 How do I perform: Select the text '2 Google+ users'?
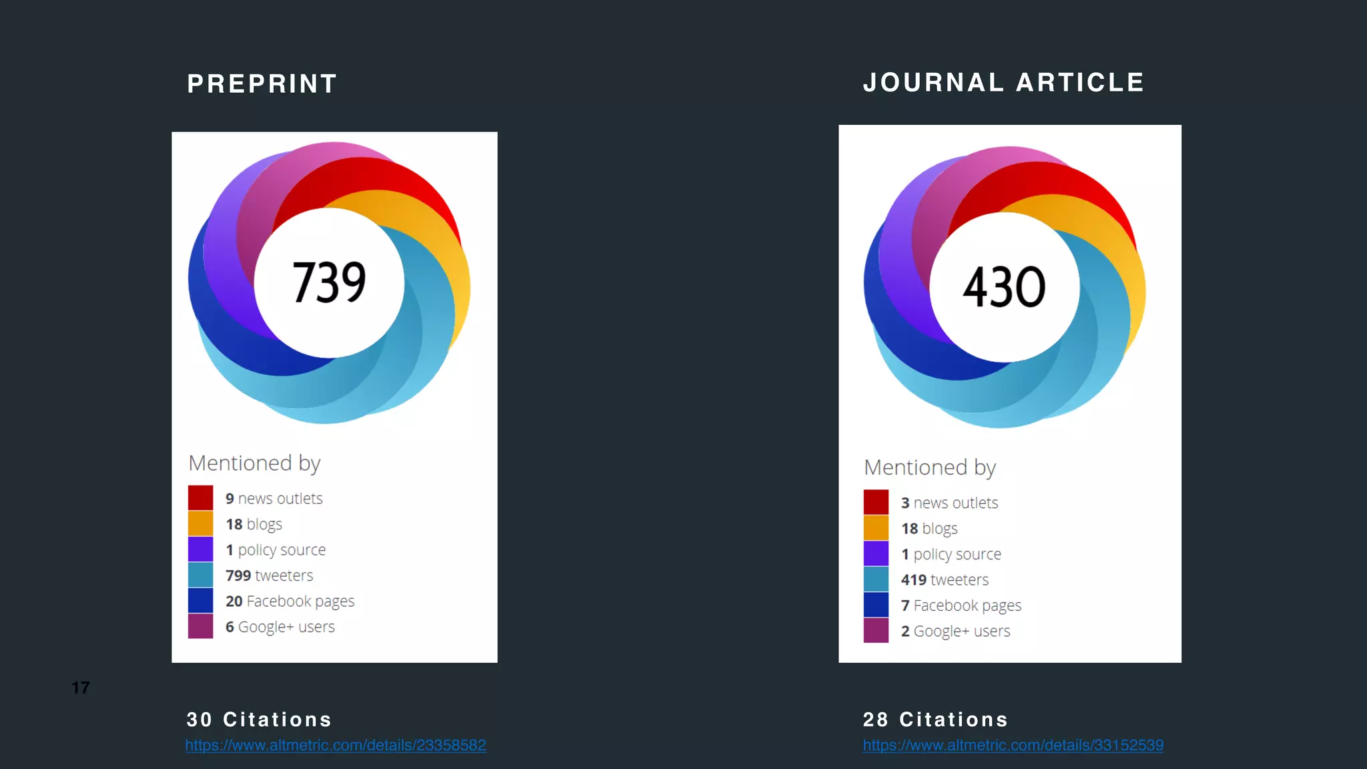pyautogui.click(x=955, y=631)
